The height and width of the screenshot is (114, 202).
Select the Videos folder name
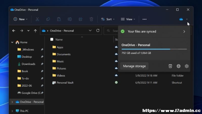(x=61, y=75)
